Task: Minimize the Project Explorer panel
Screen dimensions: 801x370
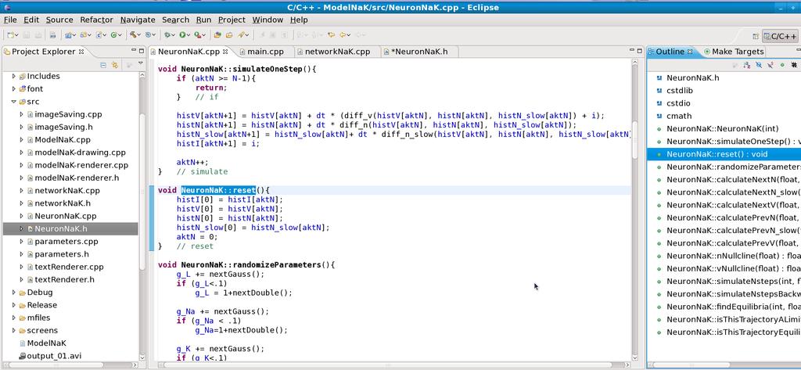Action: [x=133, y=51]
